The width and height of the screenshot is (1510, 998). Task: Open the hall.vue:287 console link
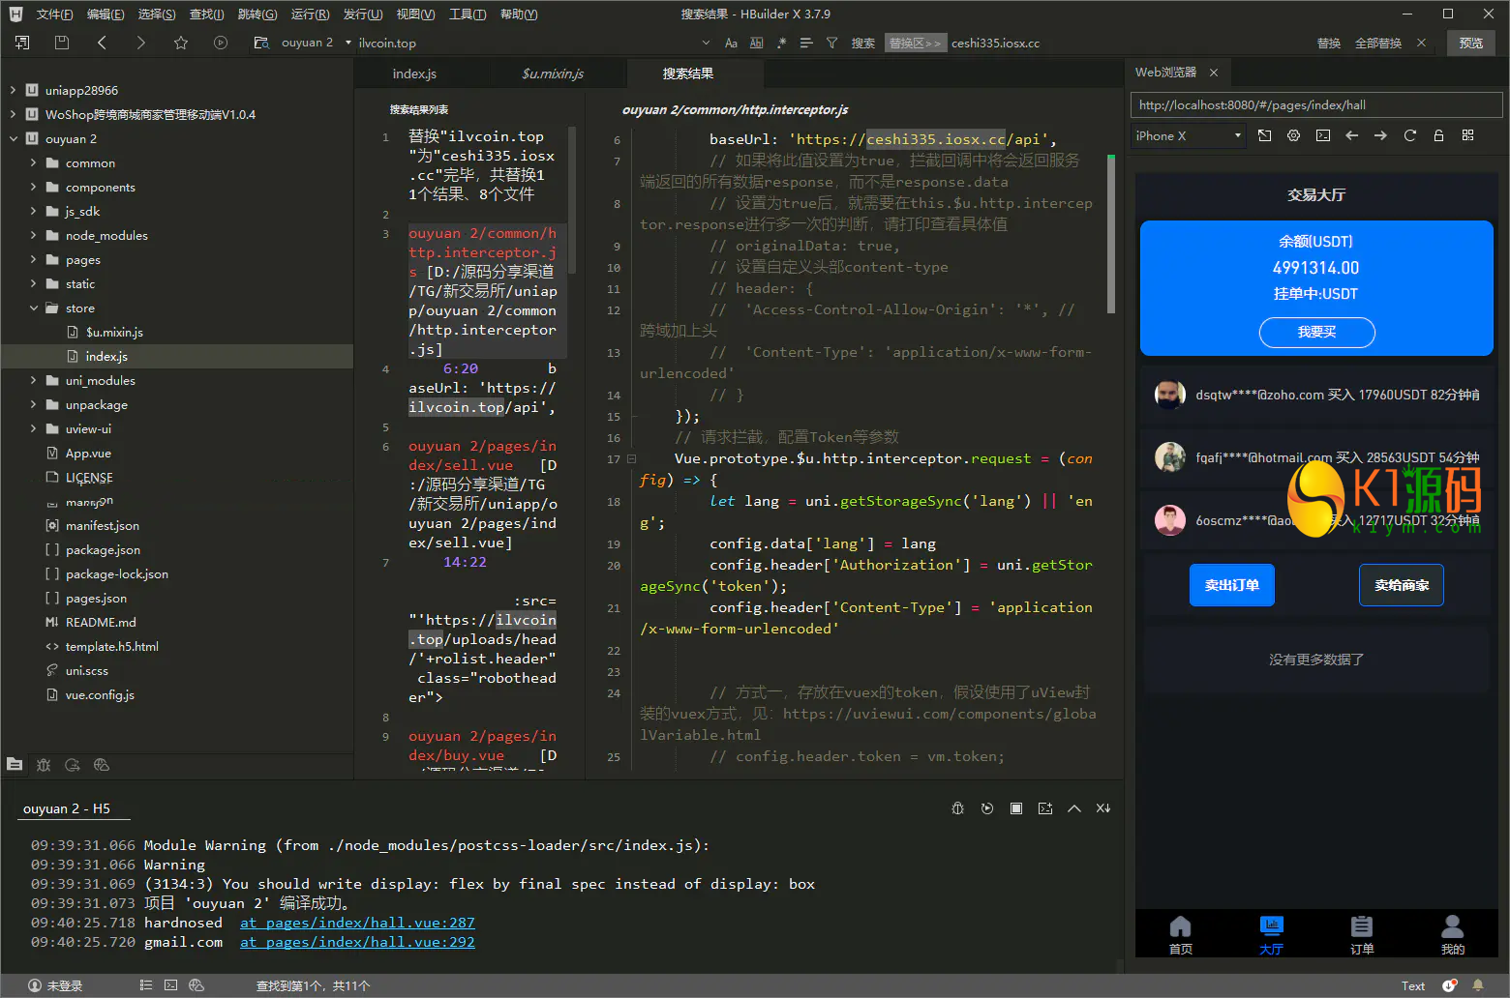[357, 923]
